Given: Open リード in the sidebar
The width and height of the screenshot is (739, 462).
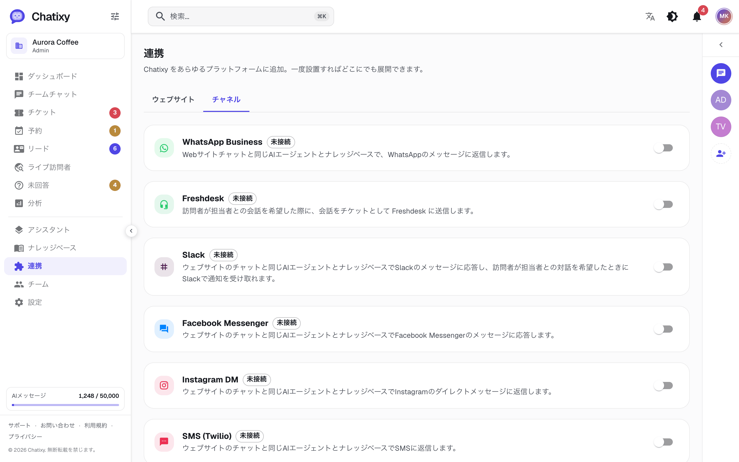Looking at the screenshot, I should (65, 149).
